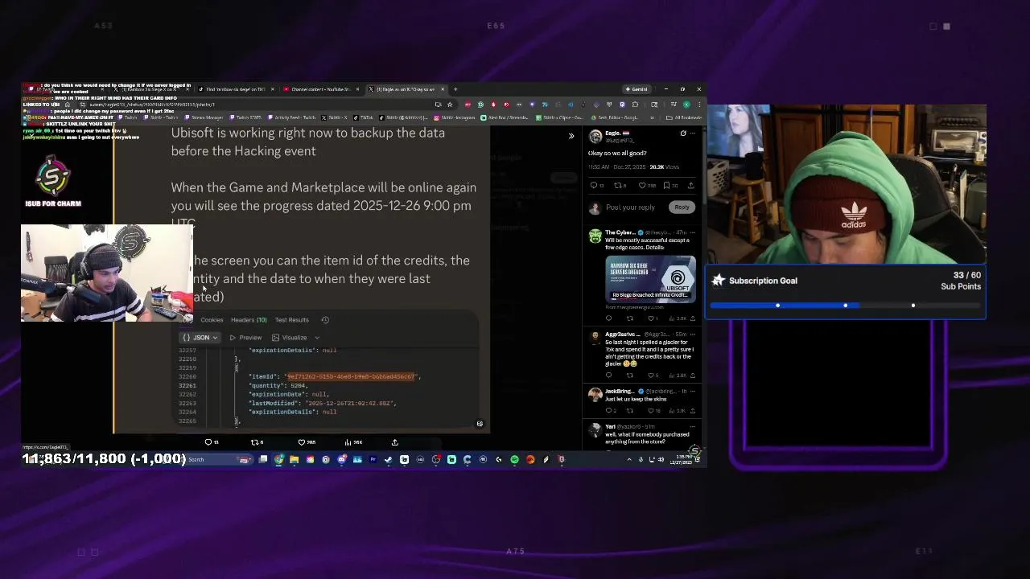Open Chrome from the taskbar

point(278,459)
